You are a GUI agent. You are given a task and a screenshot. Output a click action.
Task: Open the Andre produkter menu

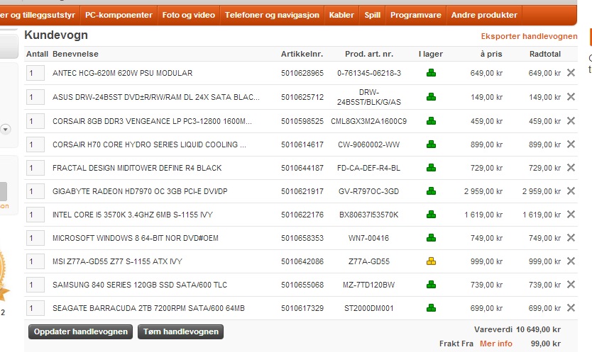tap(484, 15)
